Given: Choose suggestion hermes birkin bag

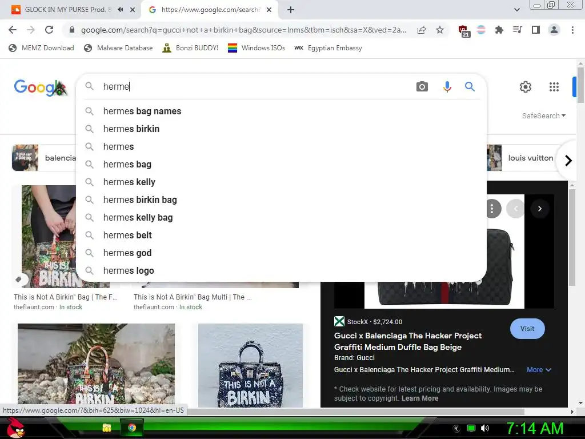Looking at the screenshot, I should coord(281,199).
